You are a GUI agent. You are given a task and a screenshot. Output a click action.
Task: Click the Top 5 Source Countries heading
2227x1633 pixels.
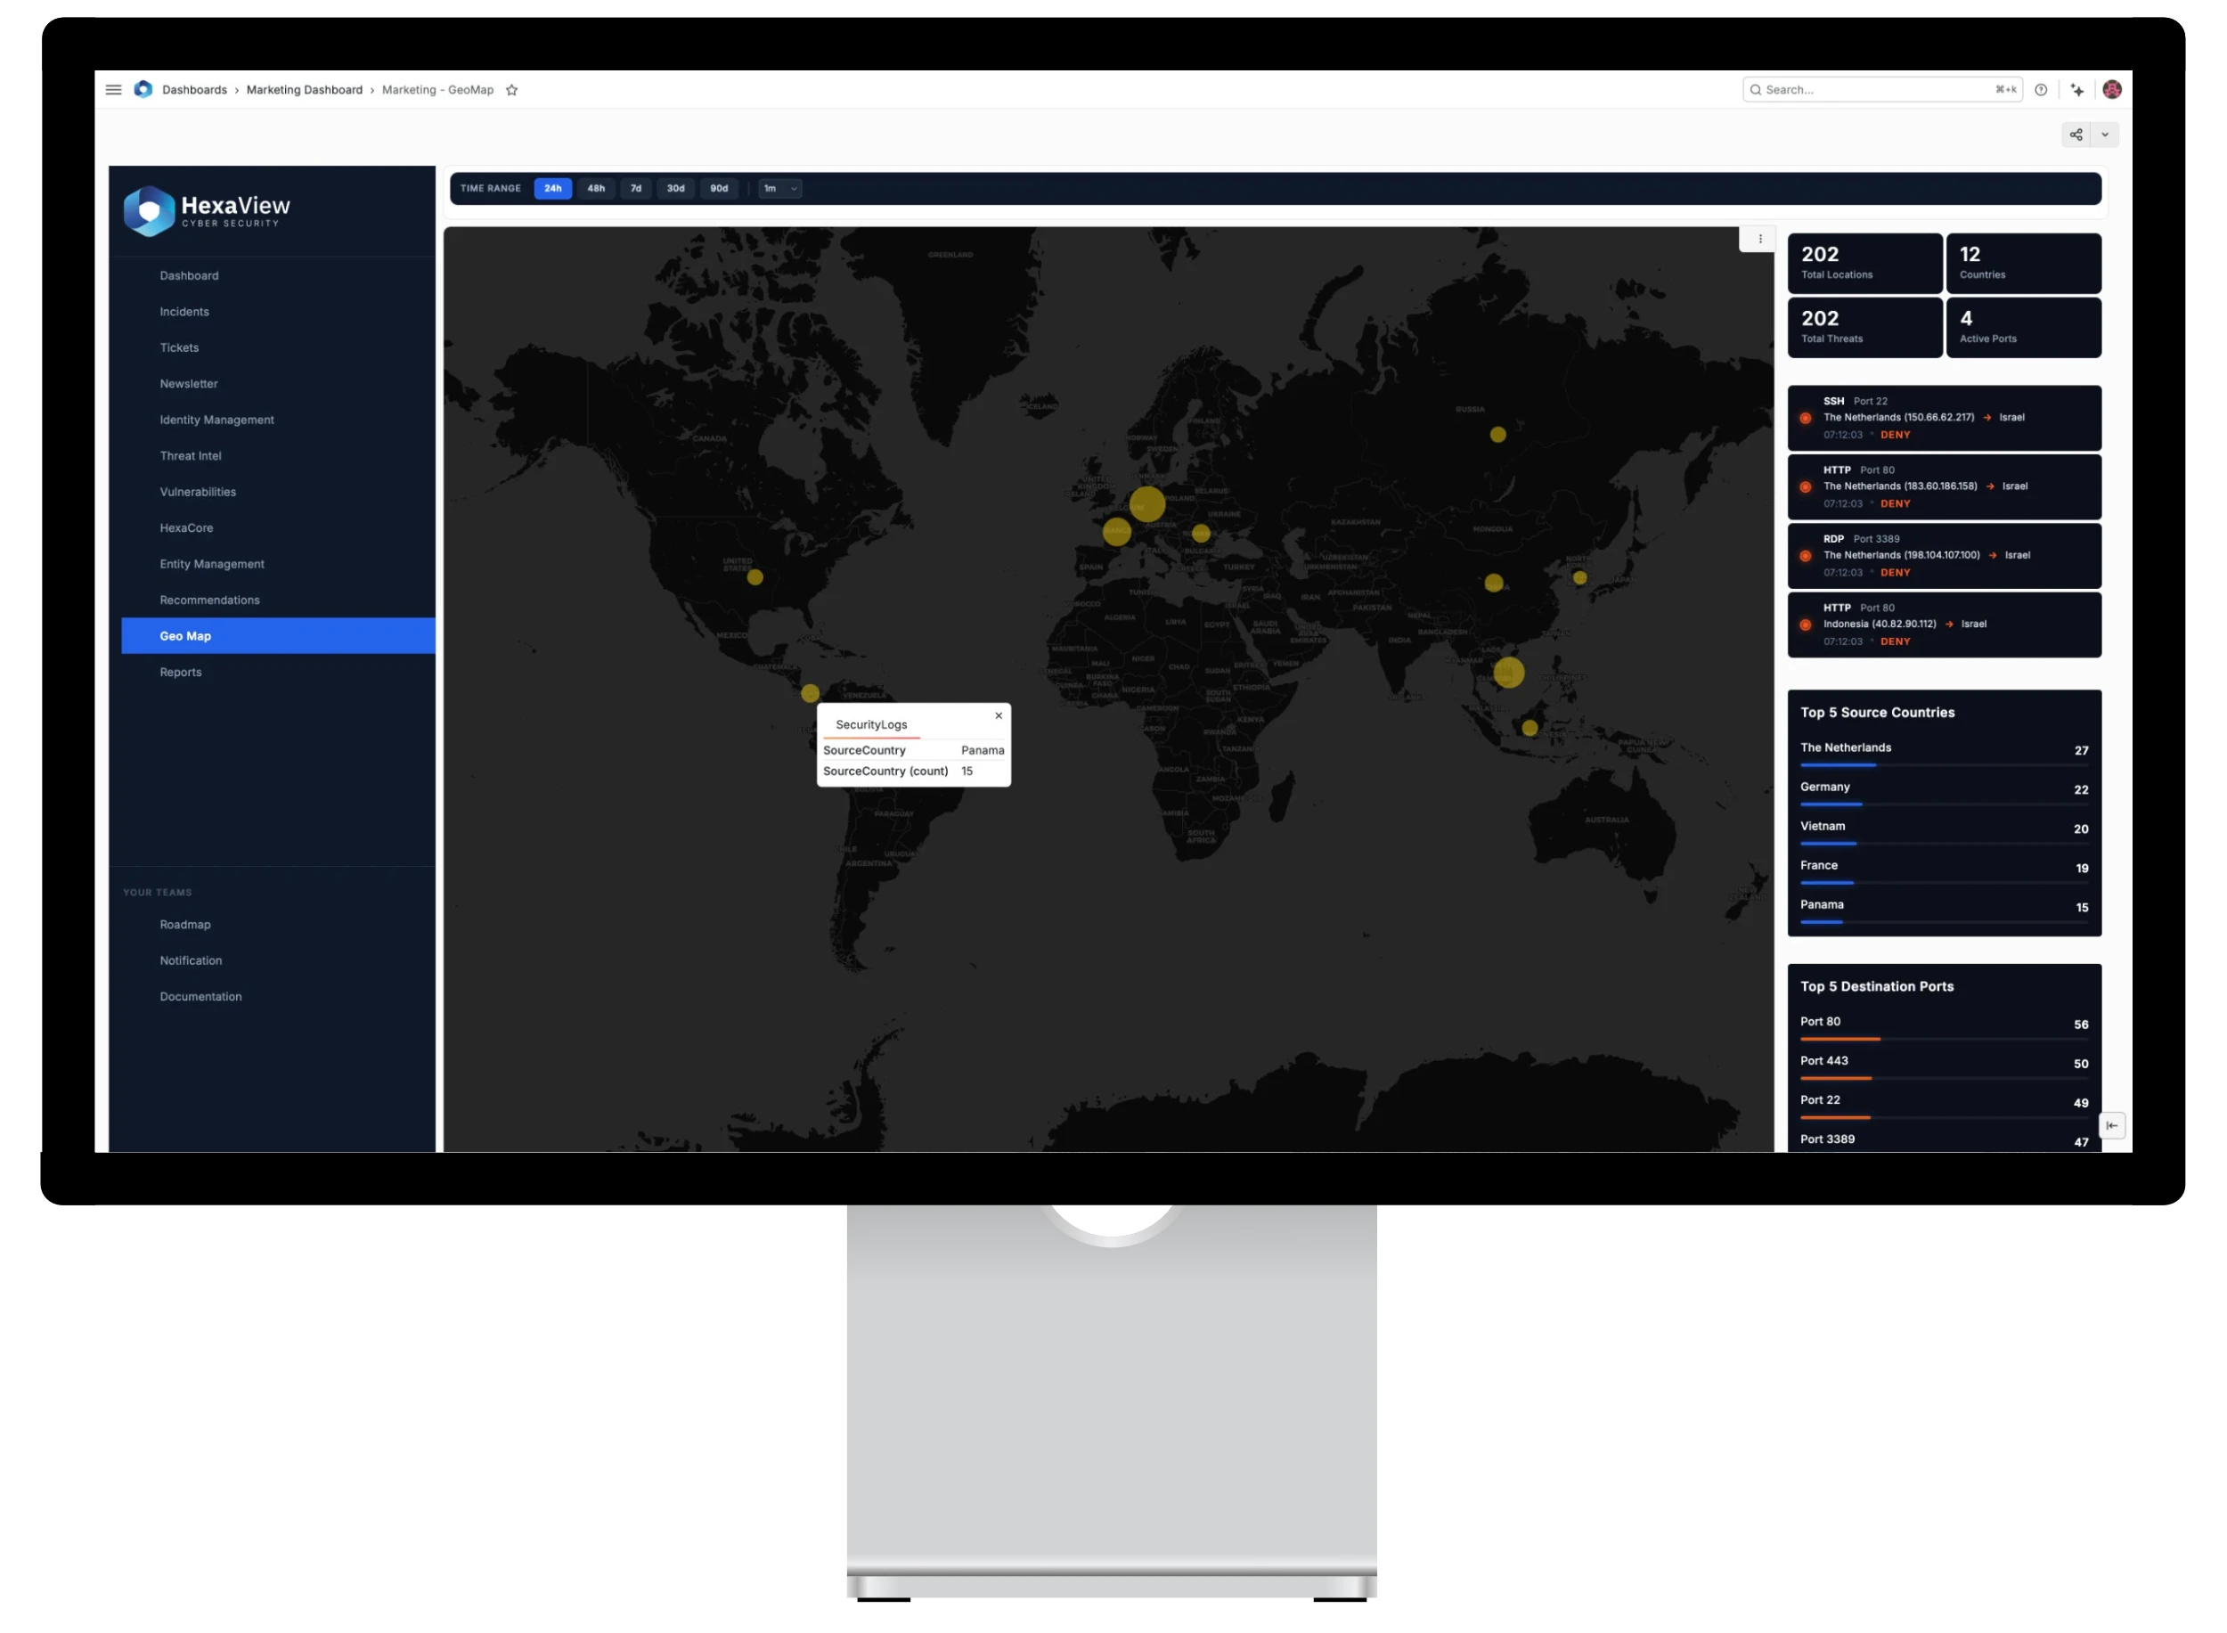pos(1879,714)
